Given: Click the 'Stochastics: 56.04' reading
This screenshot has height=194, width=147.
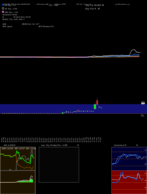Looking at the screenshot, I should pos(10,15).
